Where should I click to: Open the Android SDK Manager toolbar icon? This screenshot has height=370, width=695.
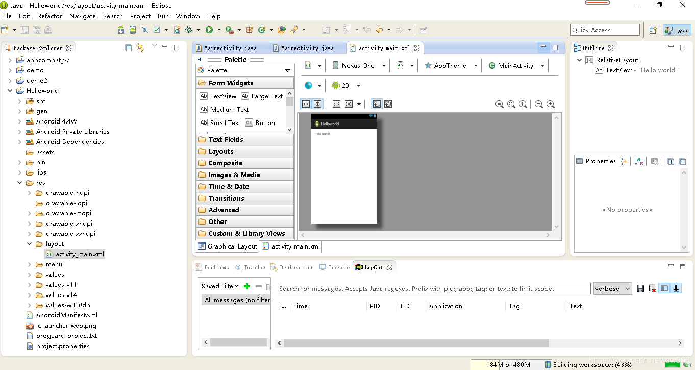pos(121,30)
